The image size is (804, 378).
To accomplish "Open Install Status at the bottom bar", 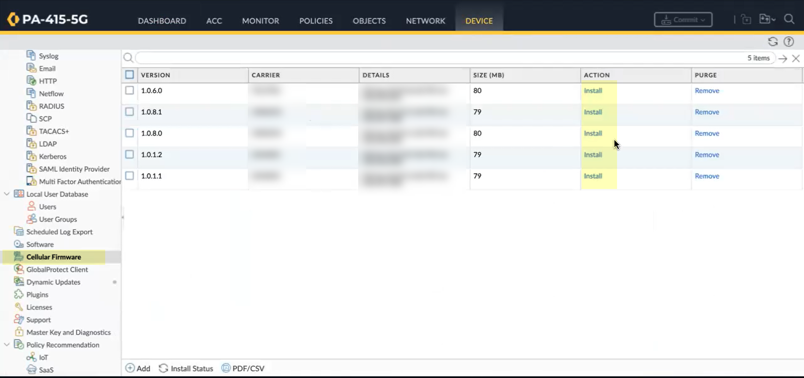I will (186, 368).
